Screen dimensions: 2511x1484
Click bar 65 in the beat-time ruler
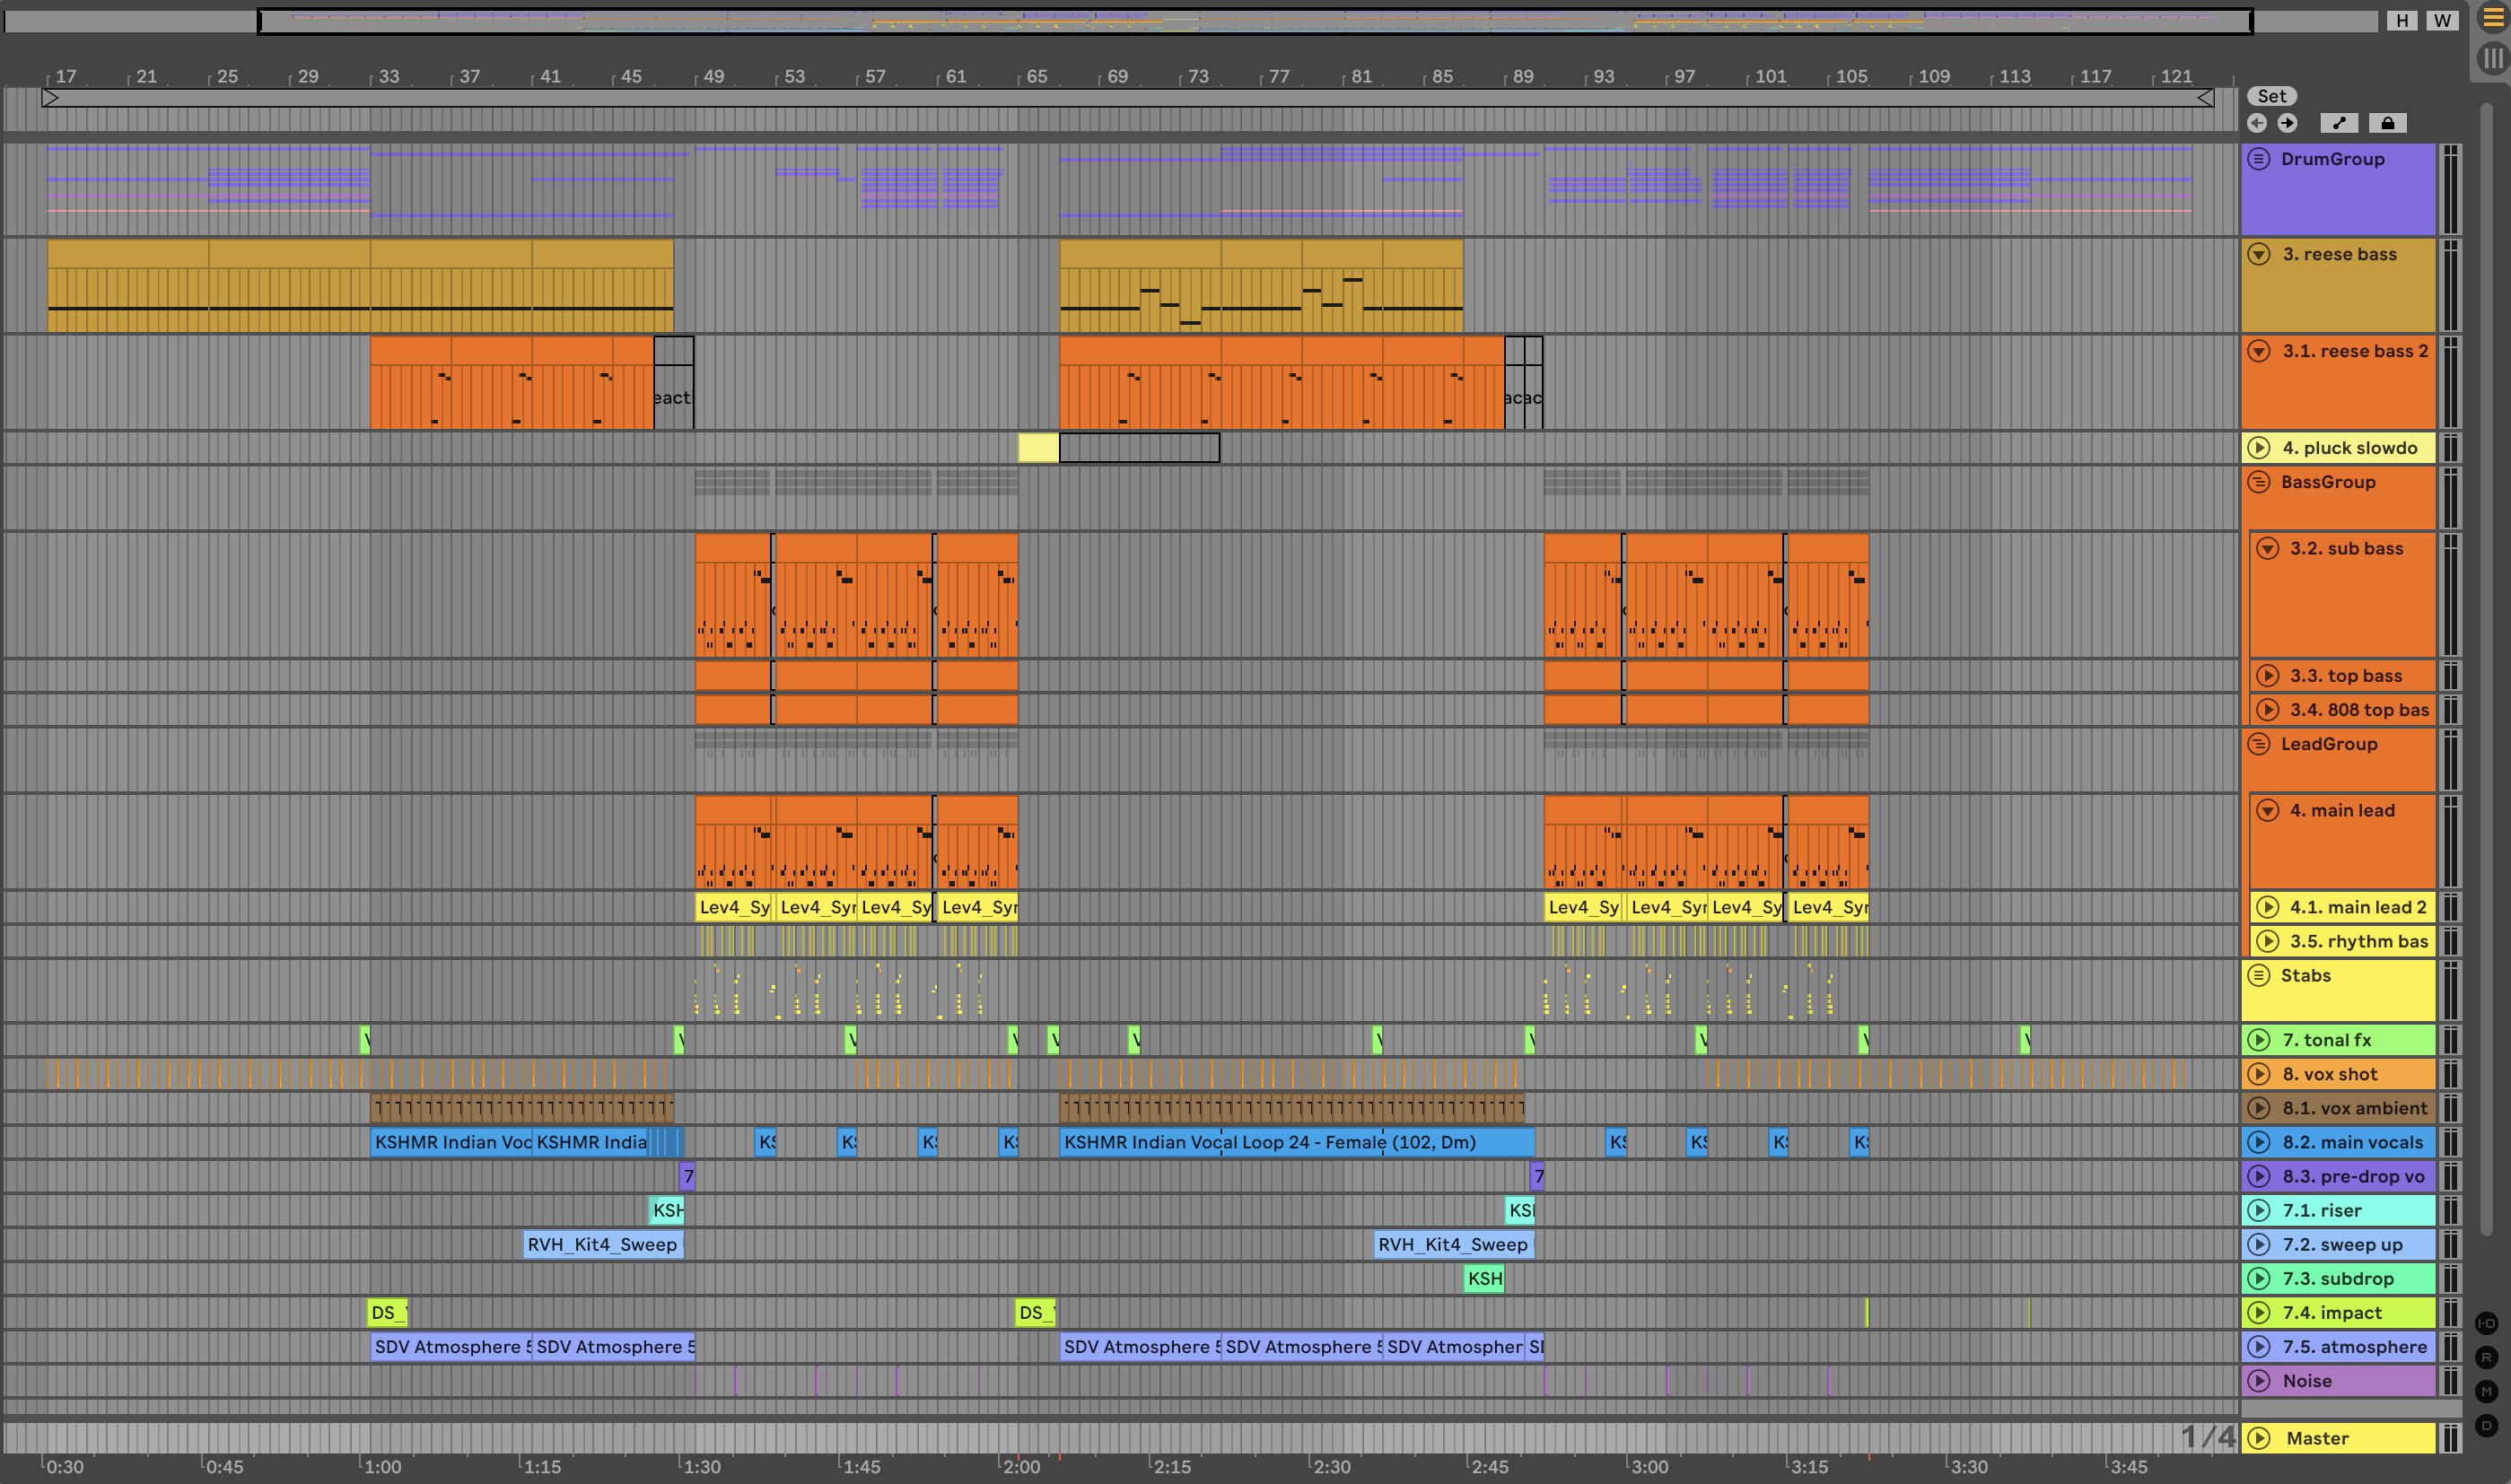(x=1036, y=76)
